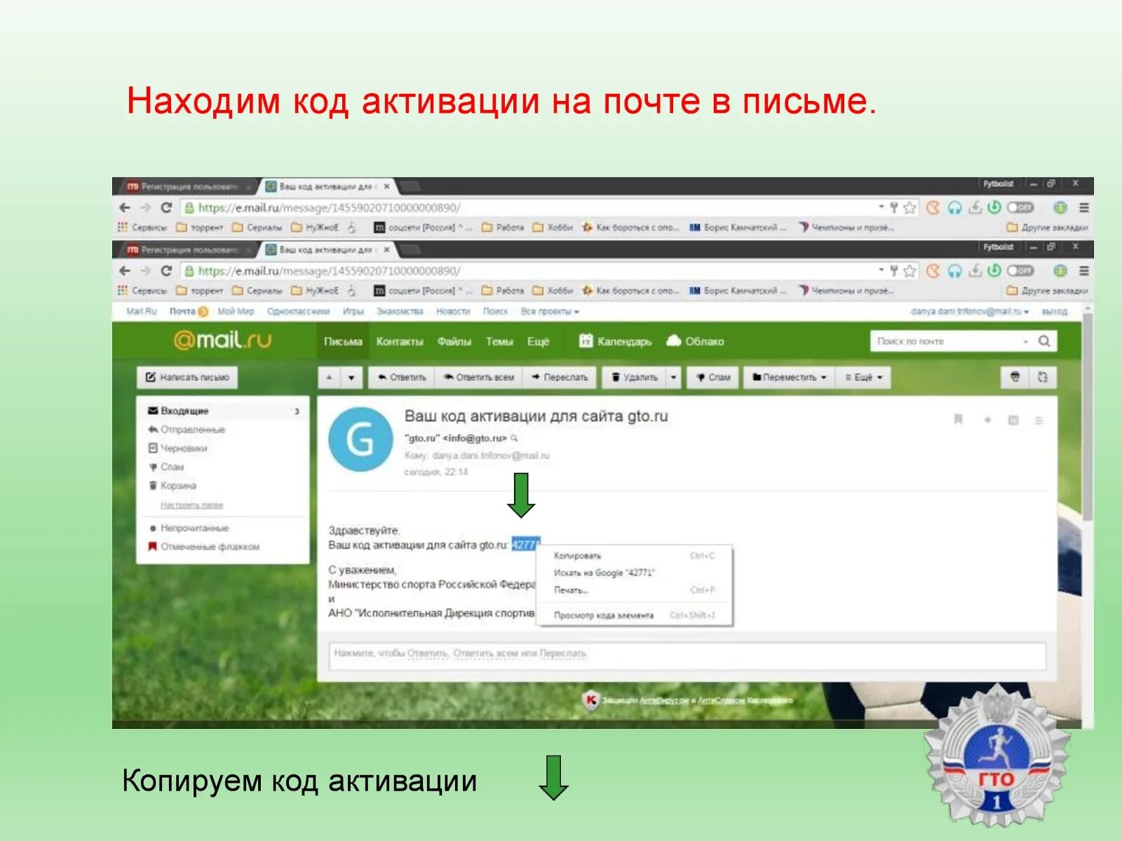
Task: Expand the arrow next to Удалить
Action: click(673, 378)
